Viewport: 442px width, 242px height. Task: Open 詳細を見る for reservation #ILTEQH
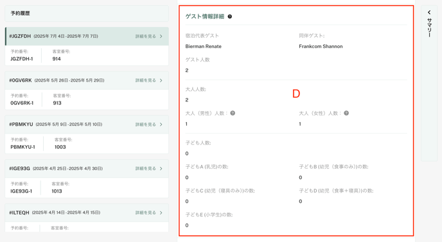pos(145,212)
